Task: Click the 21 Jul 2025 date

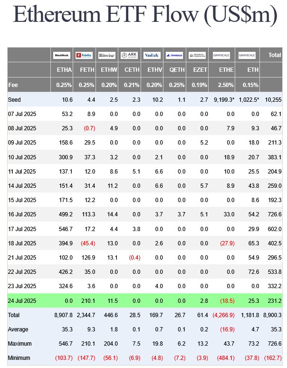Action: coord(22,258)
